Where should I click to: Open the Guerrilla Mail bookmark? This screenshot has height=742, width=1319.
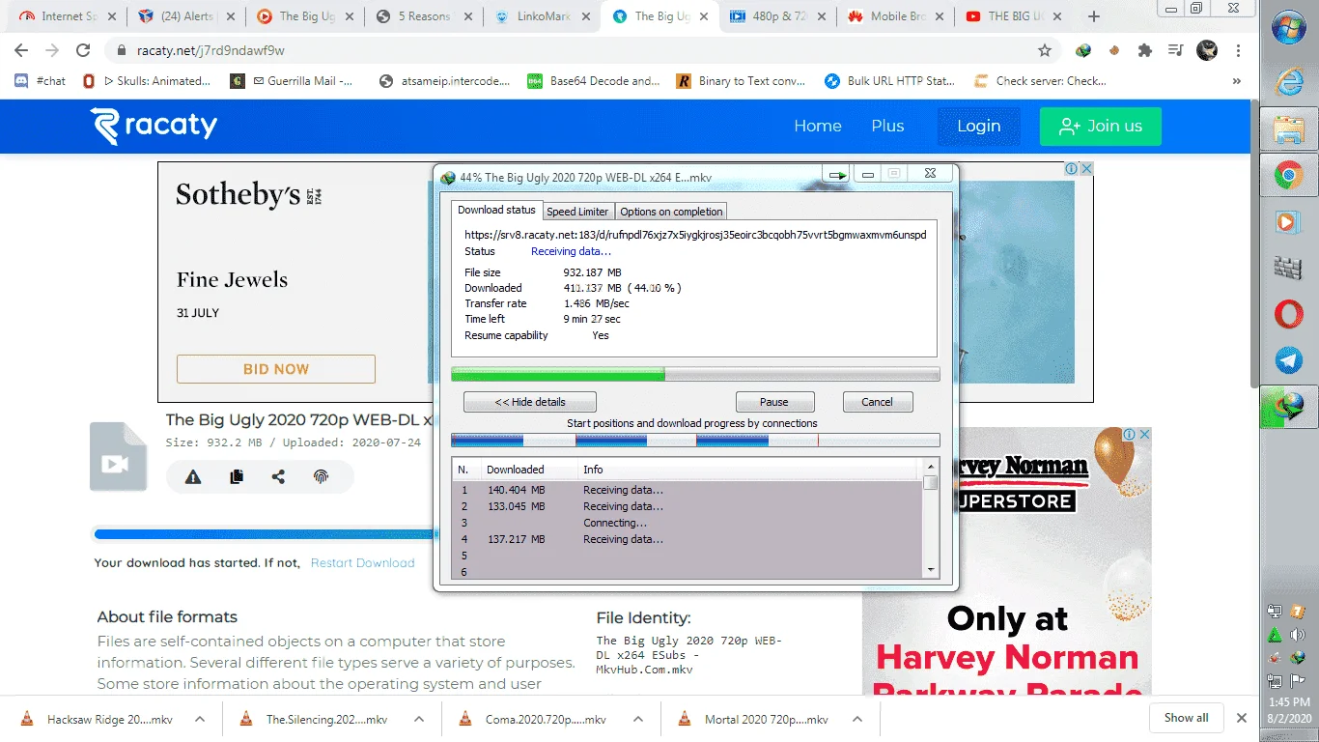292,81
